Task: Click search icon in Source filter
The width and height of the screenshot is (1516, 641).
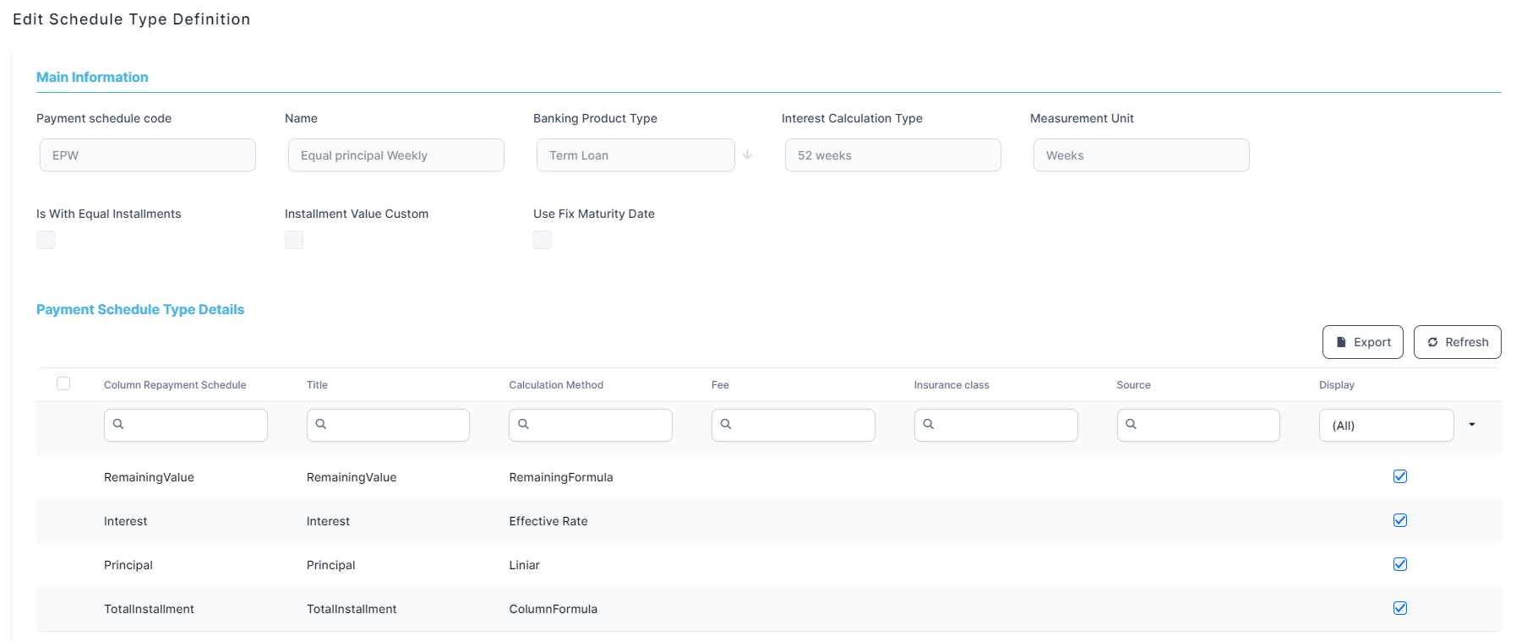Action: (1131, 424)
